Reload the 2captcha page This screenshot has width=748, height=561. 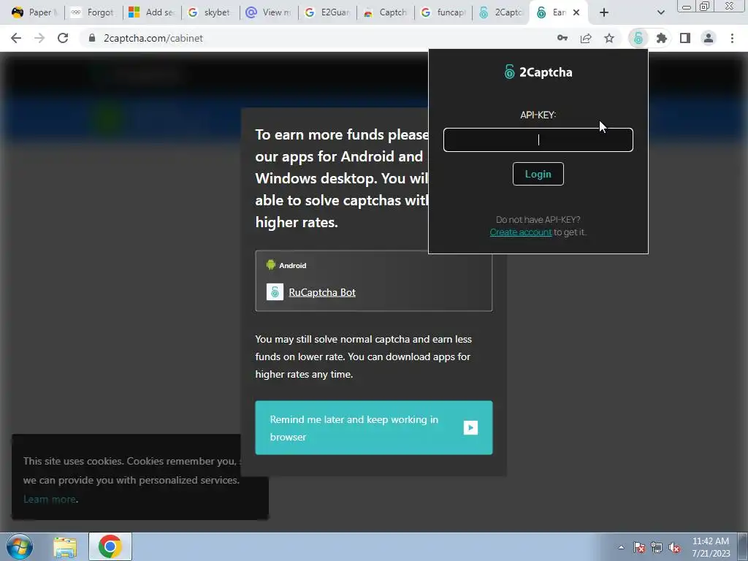tap(63, 38)
